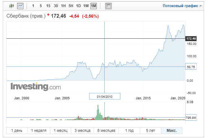Select the 1M monthly interval
The height and width of the screenshot is (138, 208).
93,6
